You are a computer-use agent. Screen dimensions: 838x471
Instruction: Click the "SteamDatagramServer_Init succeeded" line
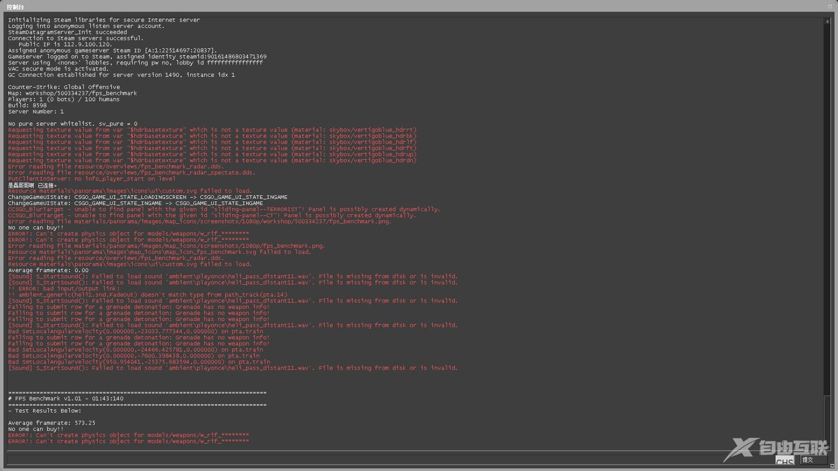click(x=68, y=32)
